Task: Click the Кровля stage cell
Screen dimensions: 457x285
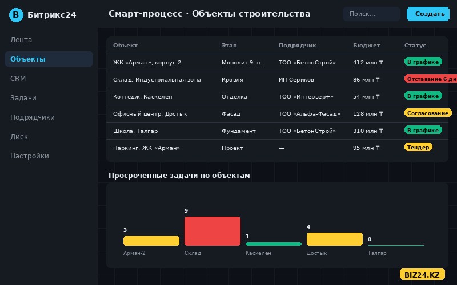Action: [232, 80]
